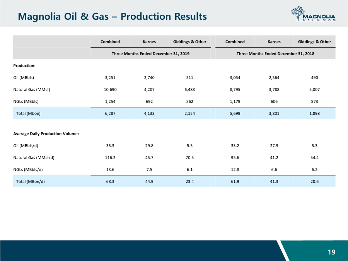Click the daily NGLs value 12.8
This screenshot has width=348, height=261.
(x=235, y=170)
